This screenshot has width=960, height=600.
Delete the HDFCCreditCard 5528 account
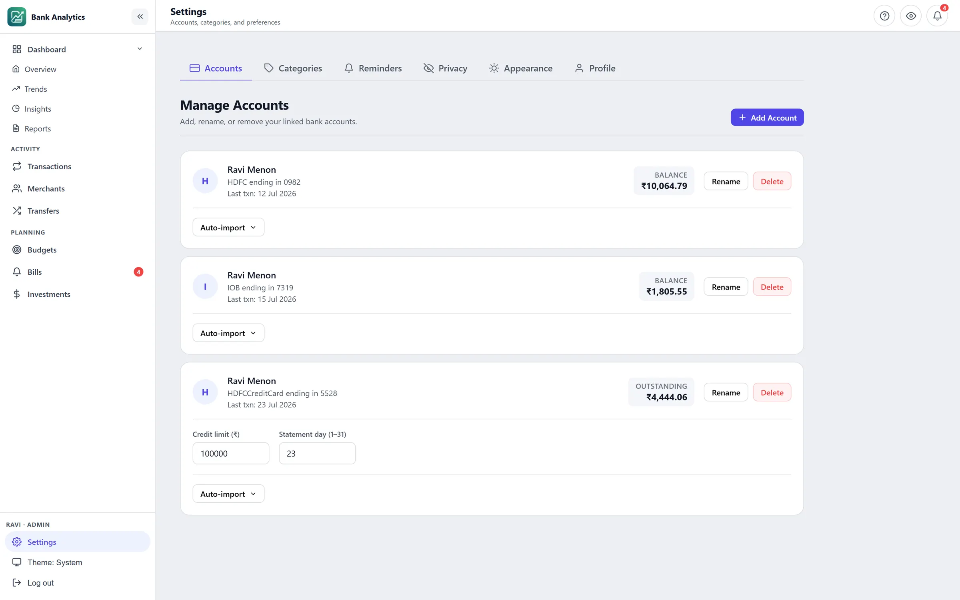pyautogui.click(x=772, y=392)
